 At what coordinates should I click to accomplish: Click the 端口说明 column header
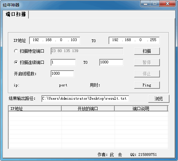[141, 109]
